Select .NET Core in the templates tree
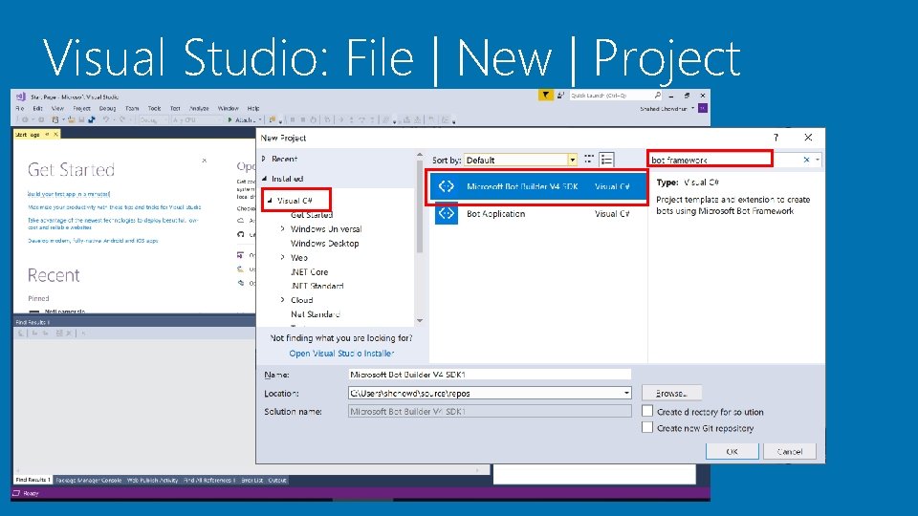 pyautogui.click(x=309, y=271)
